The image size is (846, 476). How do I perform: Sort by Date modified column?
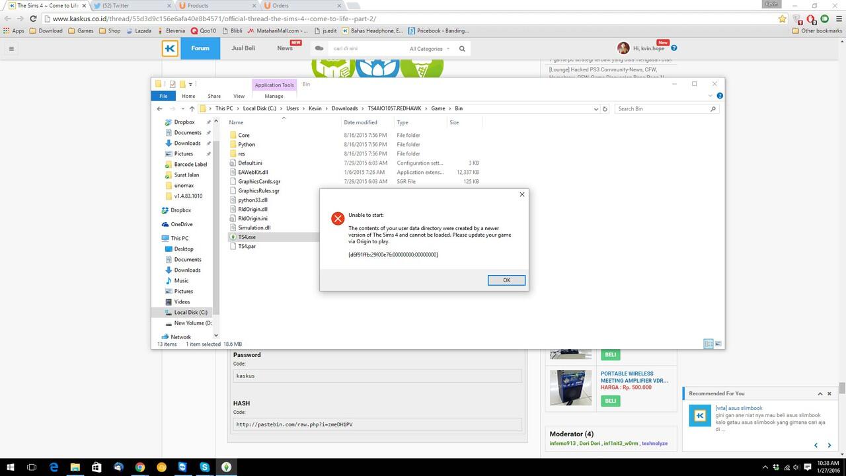360,122
